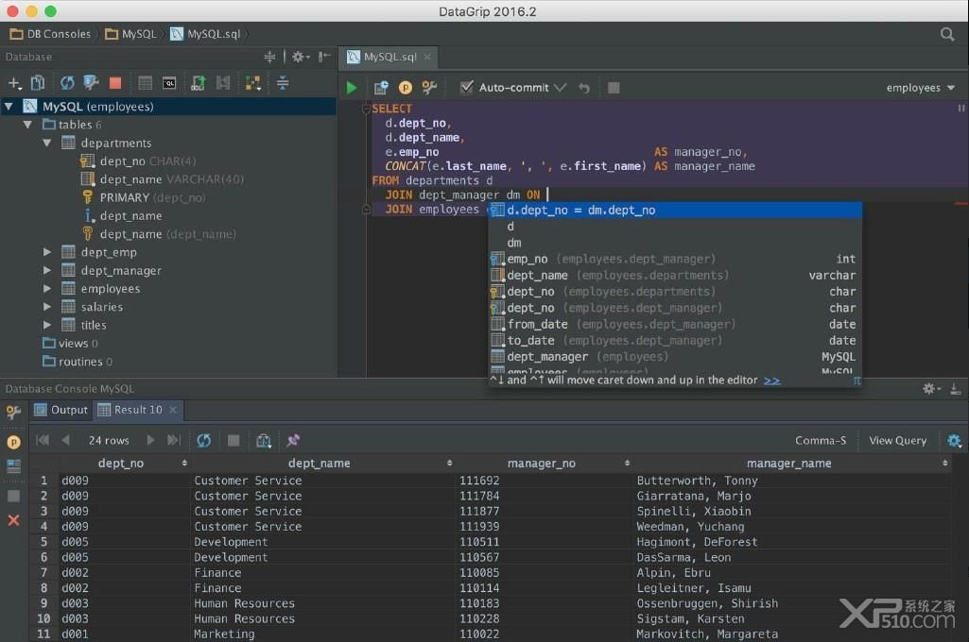This screenshot has height=642, width=969.
Task: Select the employees table in the tree
Action: click(x=110, y=288)
